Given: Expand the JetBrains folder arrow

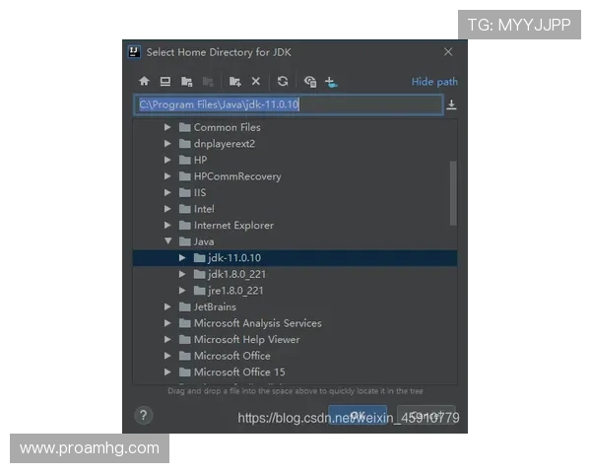Looking at the screenshot, I should (x=168, y=307).
